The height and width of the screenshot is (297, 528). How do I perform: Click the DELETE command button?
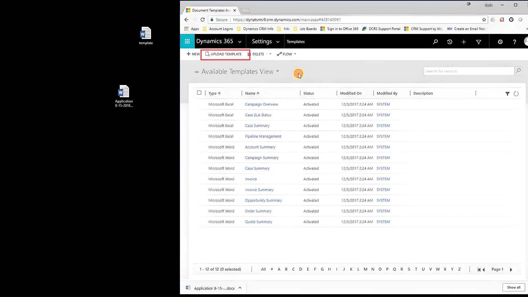pos(255,54)
